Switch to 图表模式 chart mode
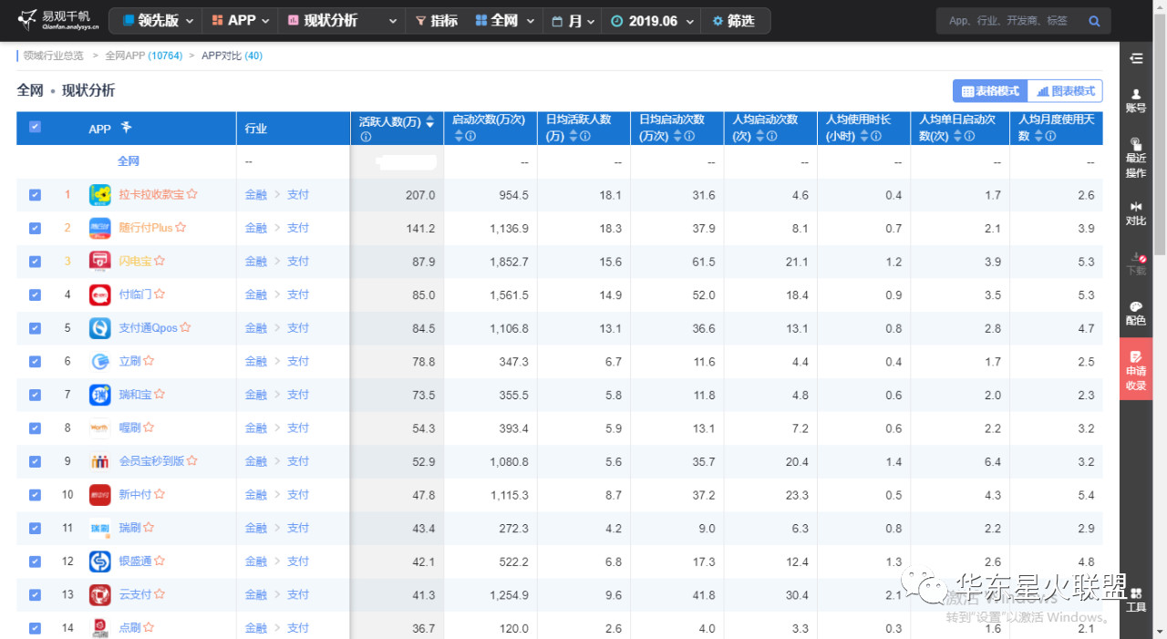This screenshot has height=639, width=1167. tap(1065, 91)
